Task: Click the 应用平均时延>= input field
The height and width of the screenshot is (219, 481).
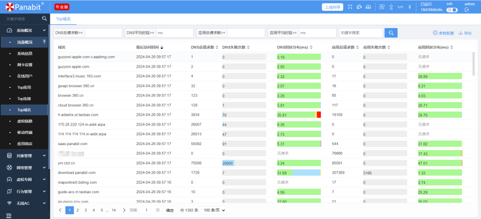Action: (x=318, y=33)
